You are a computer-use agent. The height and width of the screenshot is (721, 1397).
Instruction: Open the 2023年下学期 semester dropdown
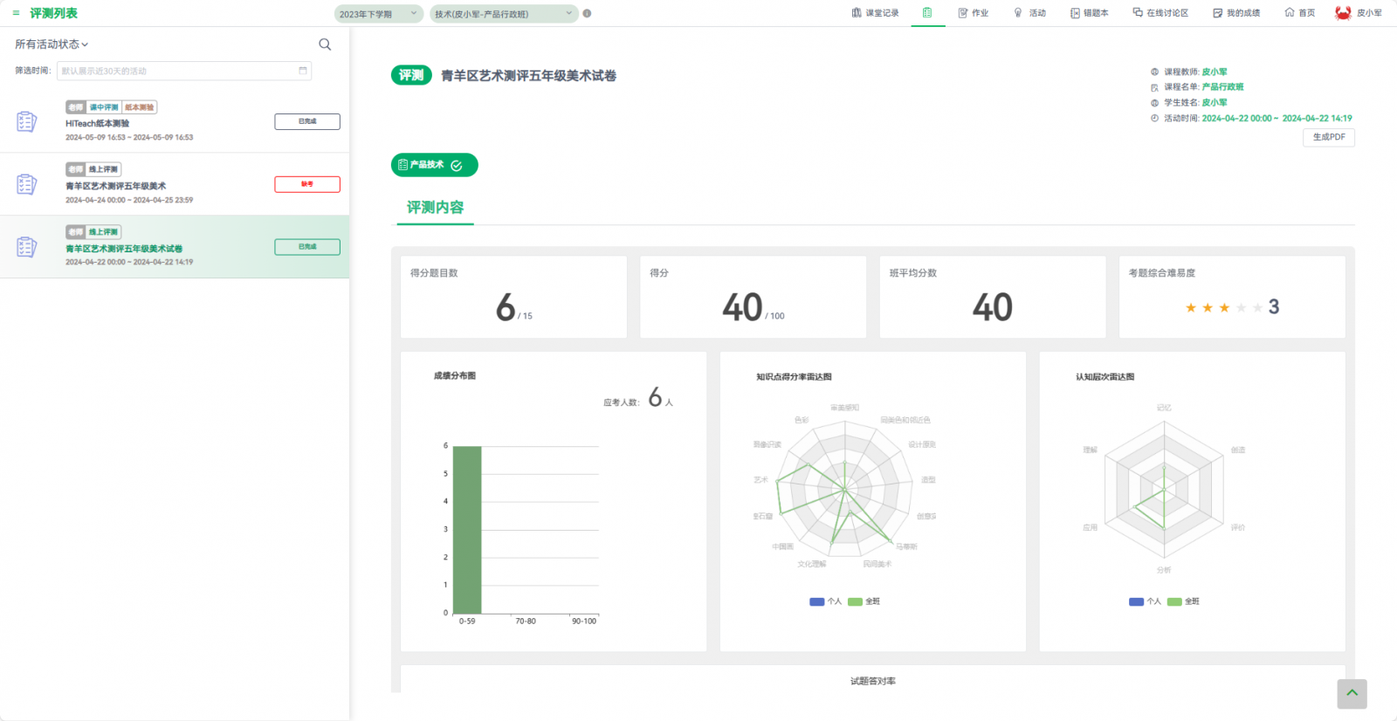(x=378, y=14)
